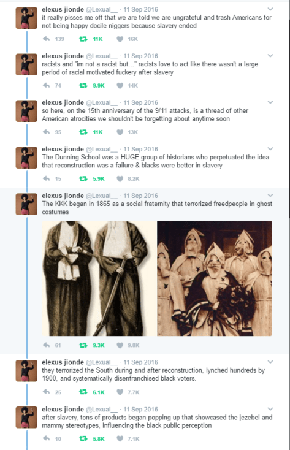The image size is (290, 450).
Task: Reply to the tweet with 139 replies
Action: pos(46,39)
